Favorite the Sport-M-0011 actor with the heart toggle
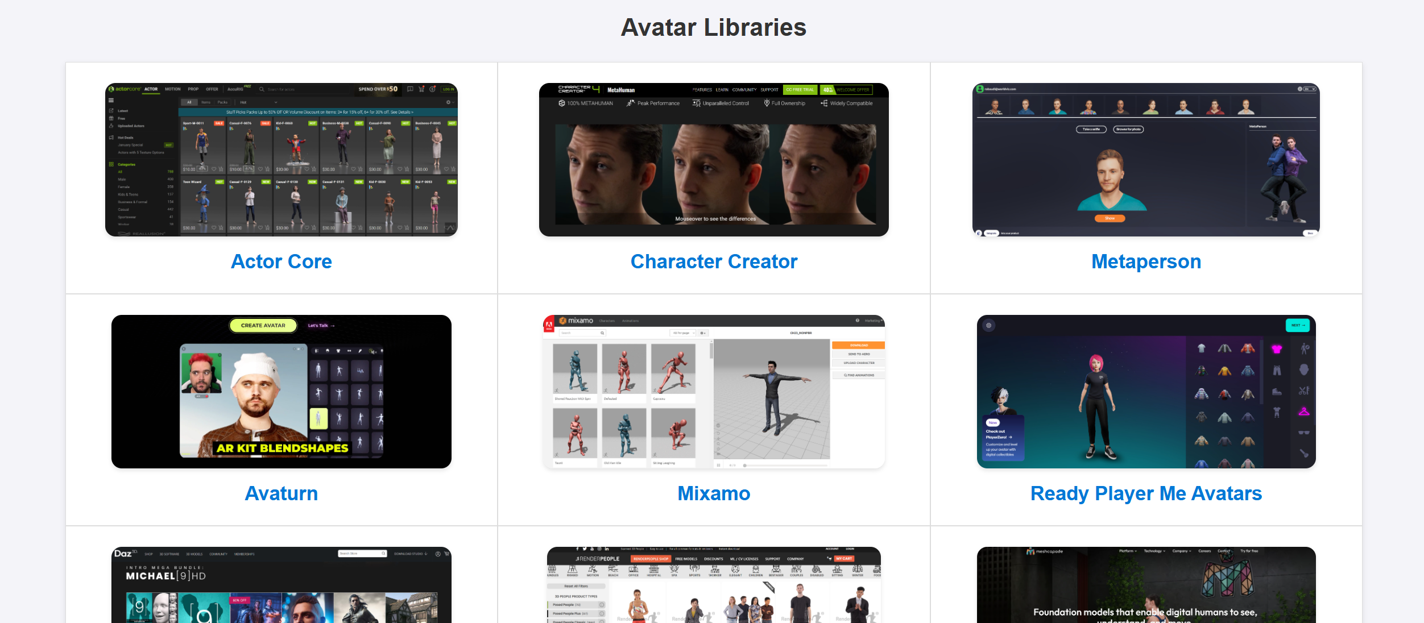This screenshot has width=1424, height=623. coord(214,168)
